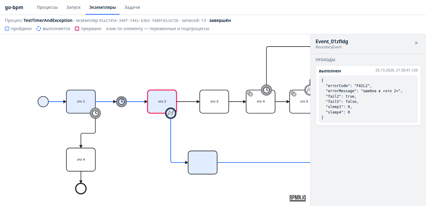
Task: Close the Event_01zfldg details panel
Action: click(416, 43)
